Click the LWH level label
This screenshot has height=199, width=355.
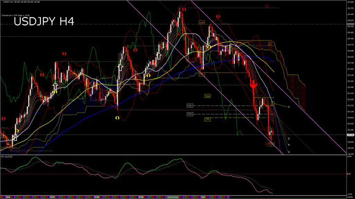point(201,22)
